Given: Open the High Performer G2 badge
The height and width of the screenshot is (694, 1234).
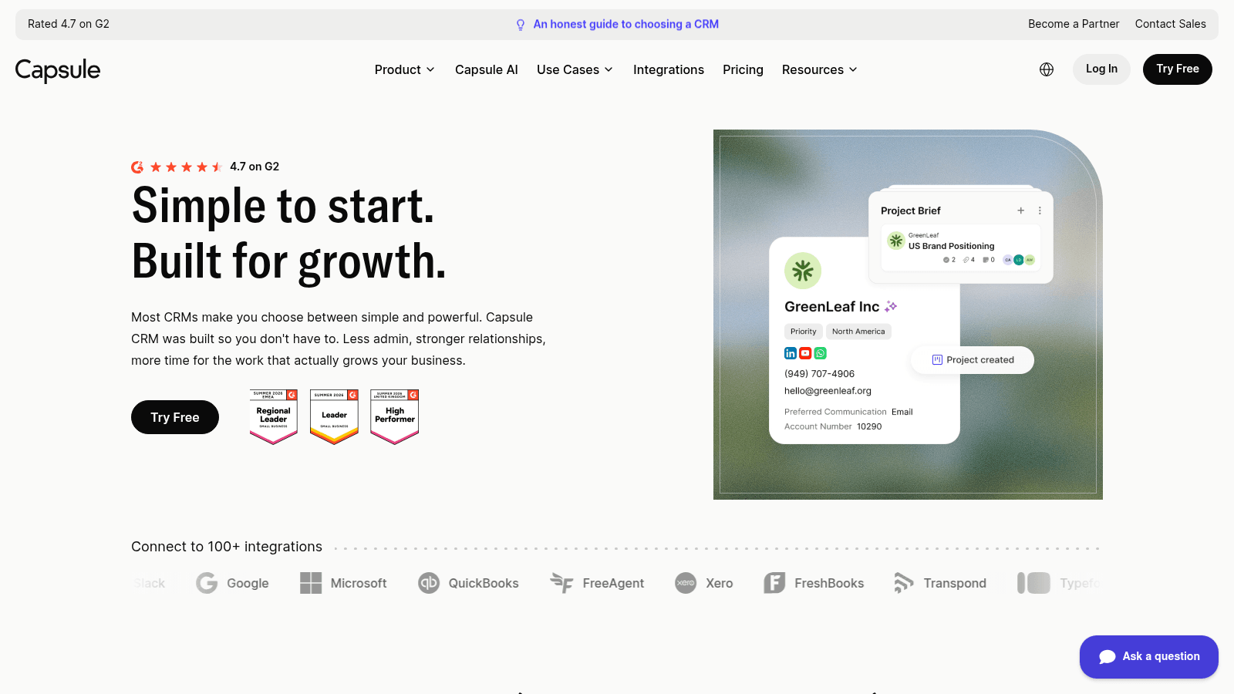Looking at the screenshot, I should (394, 416).
